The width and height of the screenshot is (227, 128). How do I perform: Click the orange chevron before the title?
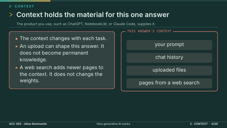(11, 15)
